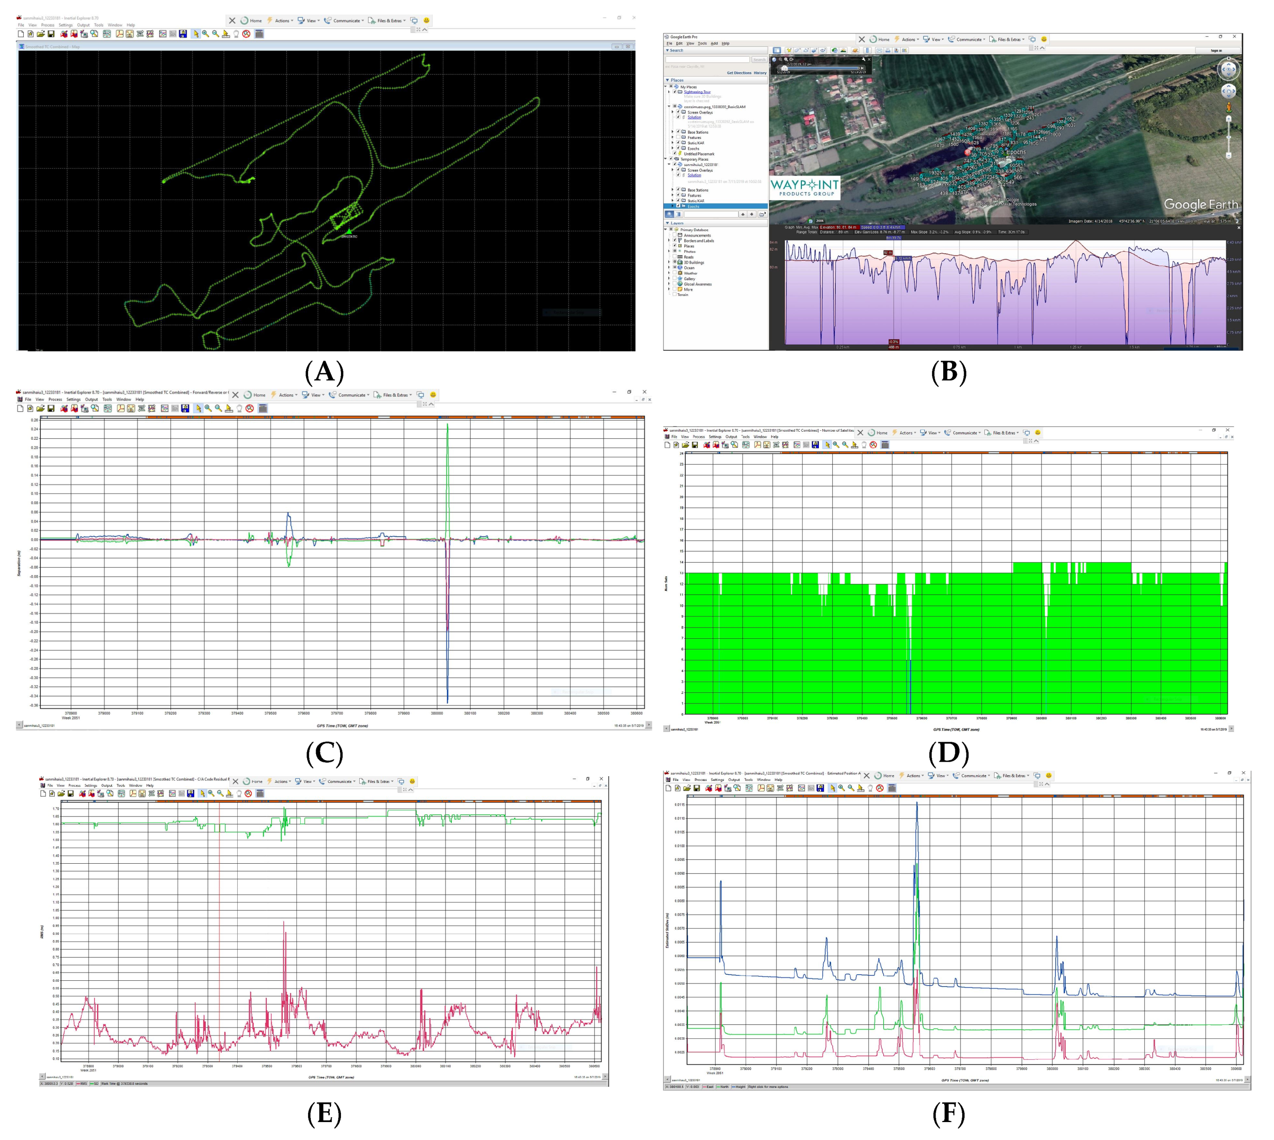1274x1140 pixels.
Task: Toggle Google Earth's sidebar panel icon
Action: click(x=777, y=51)
